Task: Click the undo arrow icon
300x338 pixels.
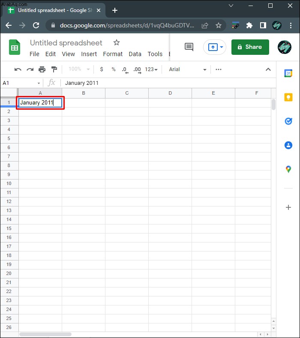Action: [x=18, y=69]
